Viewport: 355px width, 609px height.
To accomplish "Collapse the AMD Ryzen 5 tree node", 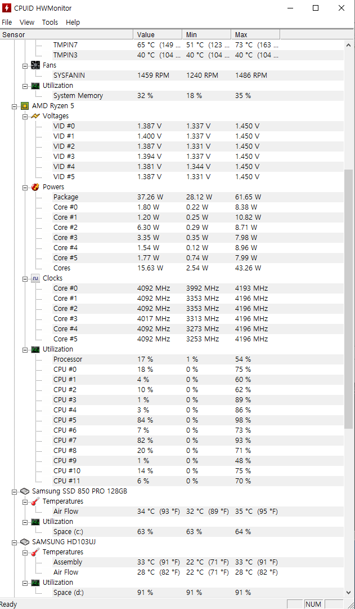I will point(14,105).
